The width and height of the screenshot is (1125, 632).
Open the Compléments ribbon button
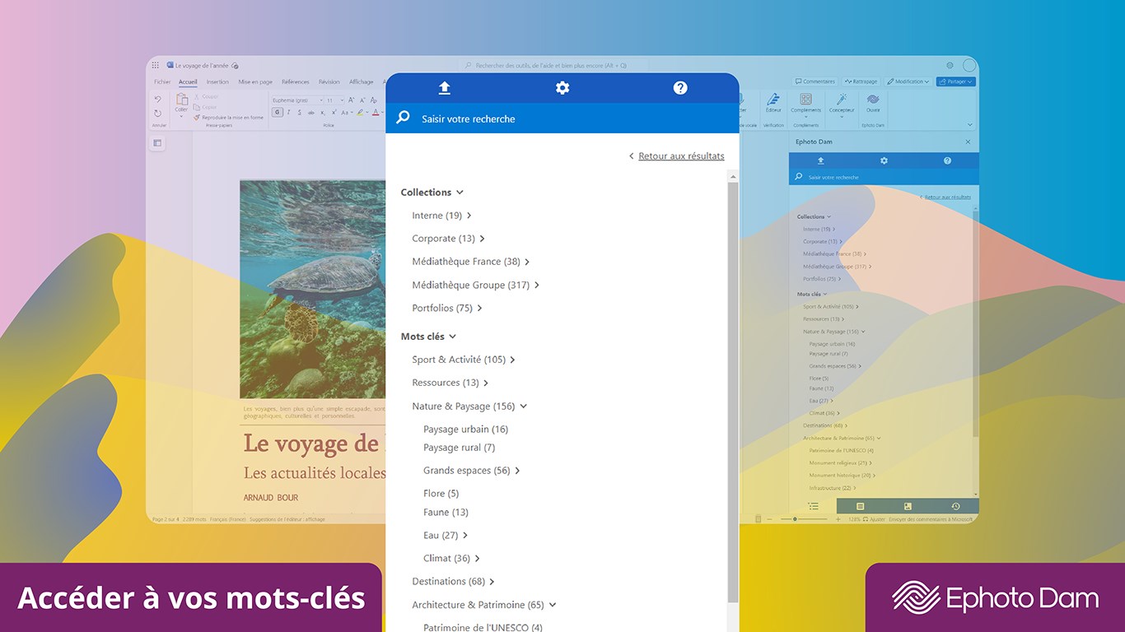click(805, 103)
